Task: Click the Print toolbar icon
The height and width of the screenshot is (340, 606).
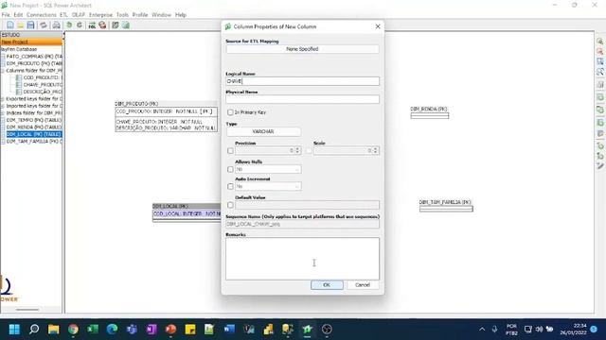Action: pyautogui.click(x=57, y=25)
